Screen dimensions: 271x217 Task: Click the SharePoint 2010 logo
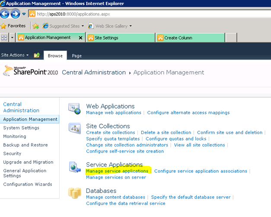click(31, 71)
